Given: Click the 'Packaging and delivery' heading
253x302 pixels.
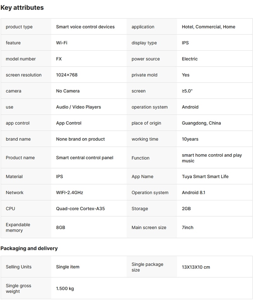Looking at the screenshot, I should 29,249.
